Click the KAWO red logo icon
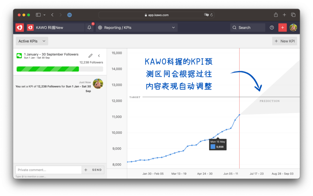This screenshot has height=196, width=313. click(x=20, y=27)
